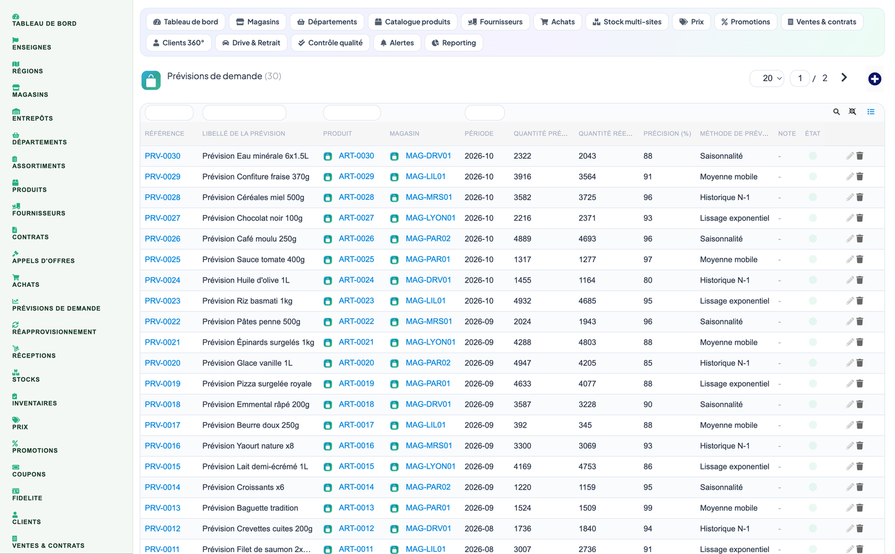Click store icon next to MAG-DRV01 in PRV-0030 row
Viewport: 895px width, 554px height.
[394, 156]
